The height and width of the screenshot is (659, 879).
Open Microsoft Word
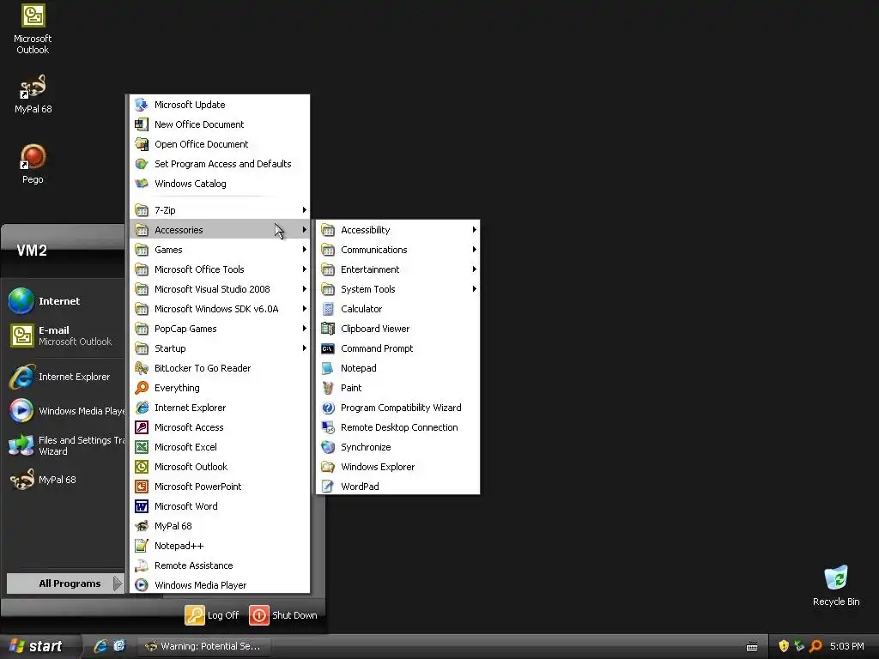[x=220, y=506]
